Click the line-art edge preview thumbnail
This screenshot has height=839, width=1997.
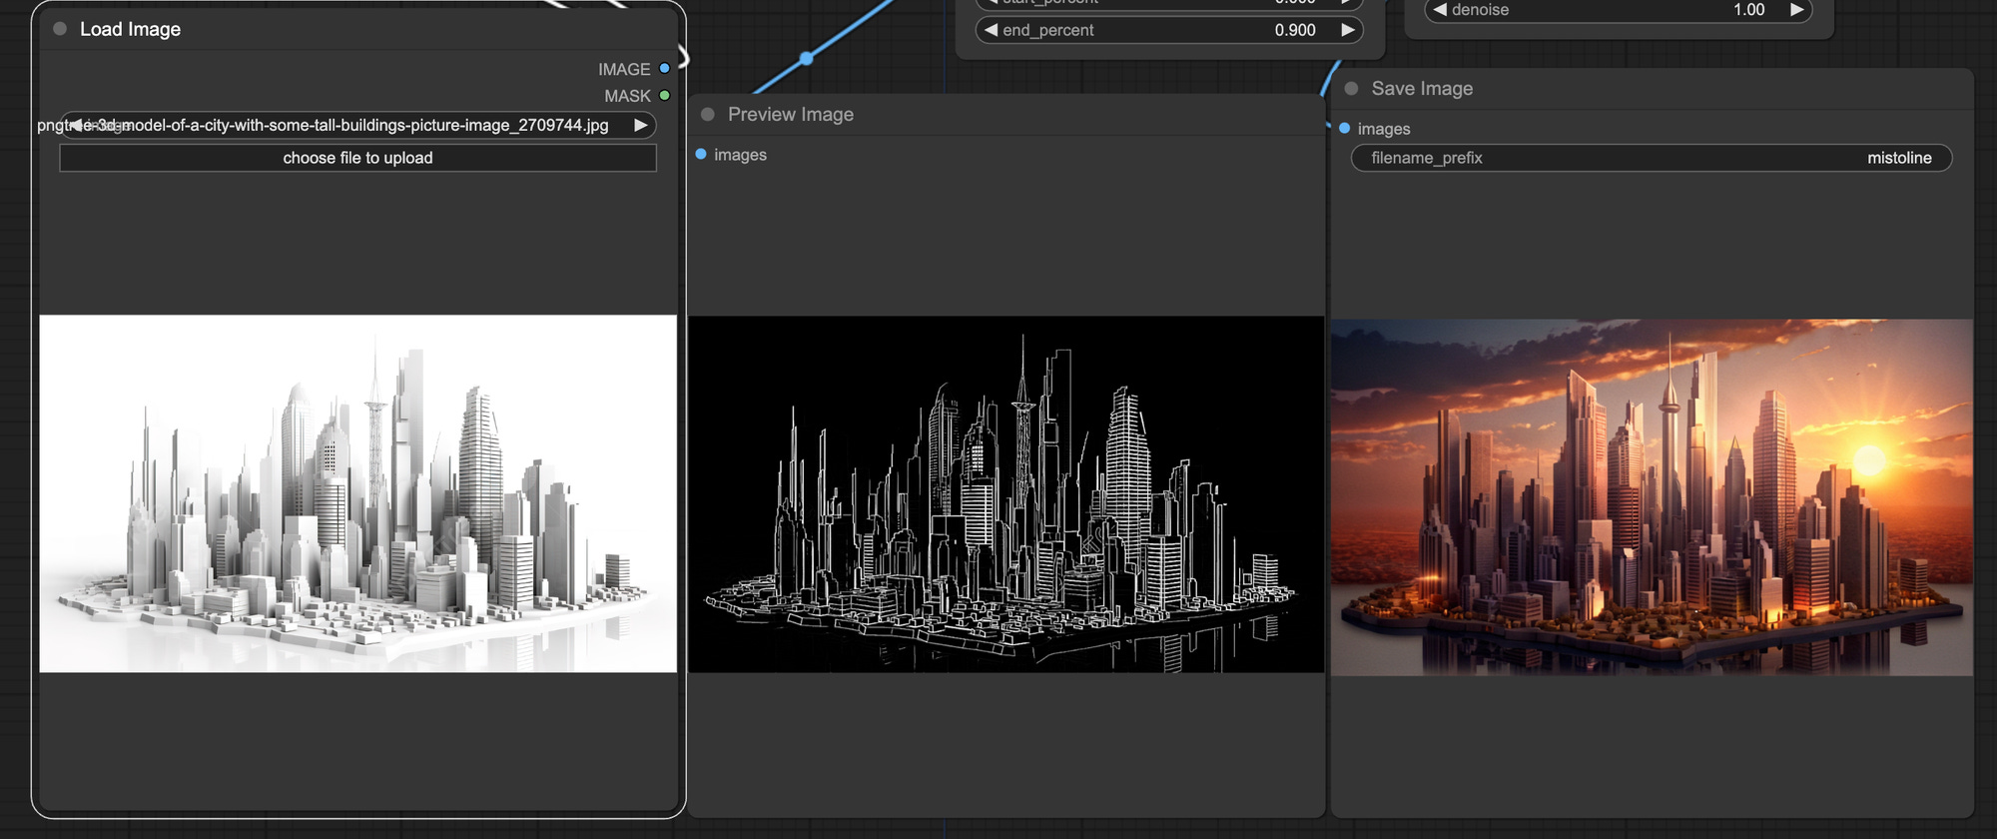pos(1005,494)
